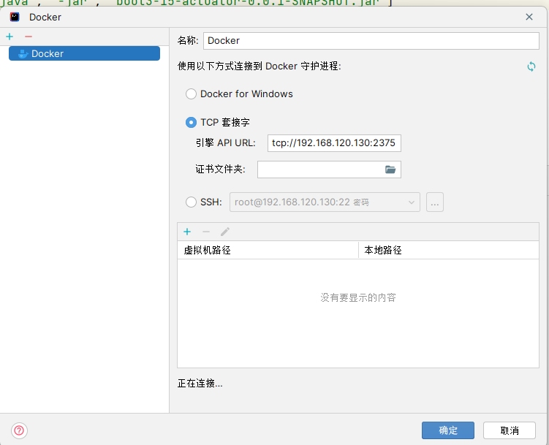Cancel the dialog with 取消 button
Viewport: 549px width, 445px height.
tap(510, 430)
